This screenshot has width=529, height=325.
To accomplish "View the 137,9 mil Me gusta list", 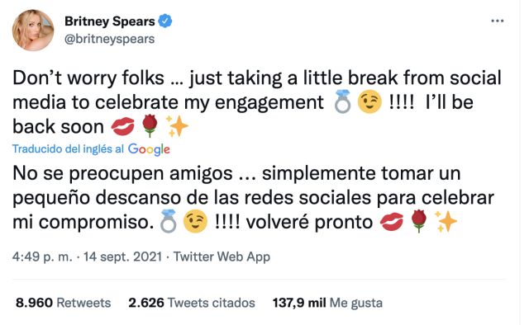I will pyautogui.click(x=327, y=303).
